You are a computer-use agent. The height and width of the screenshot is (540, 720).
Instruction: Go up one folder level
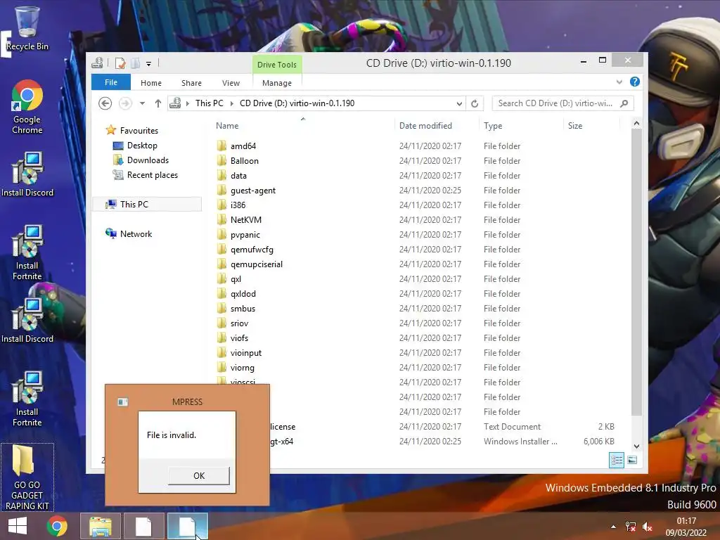click(158, 103)
